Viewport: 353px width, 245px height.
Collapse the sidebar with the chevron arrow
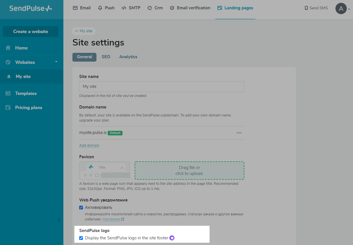(59, 220)
